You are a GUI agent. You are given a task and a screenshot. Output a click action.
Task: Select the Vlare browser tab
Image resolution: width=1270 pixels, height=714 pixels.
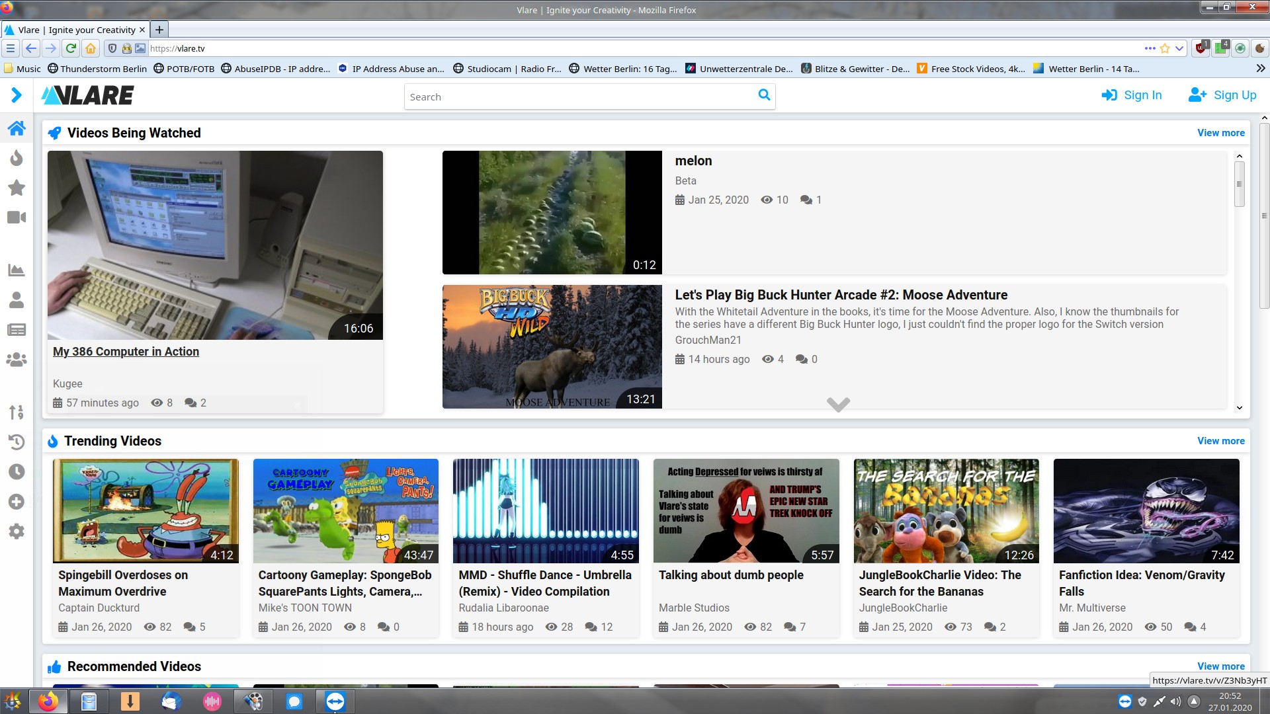tap(75, 30)
